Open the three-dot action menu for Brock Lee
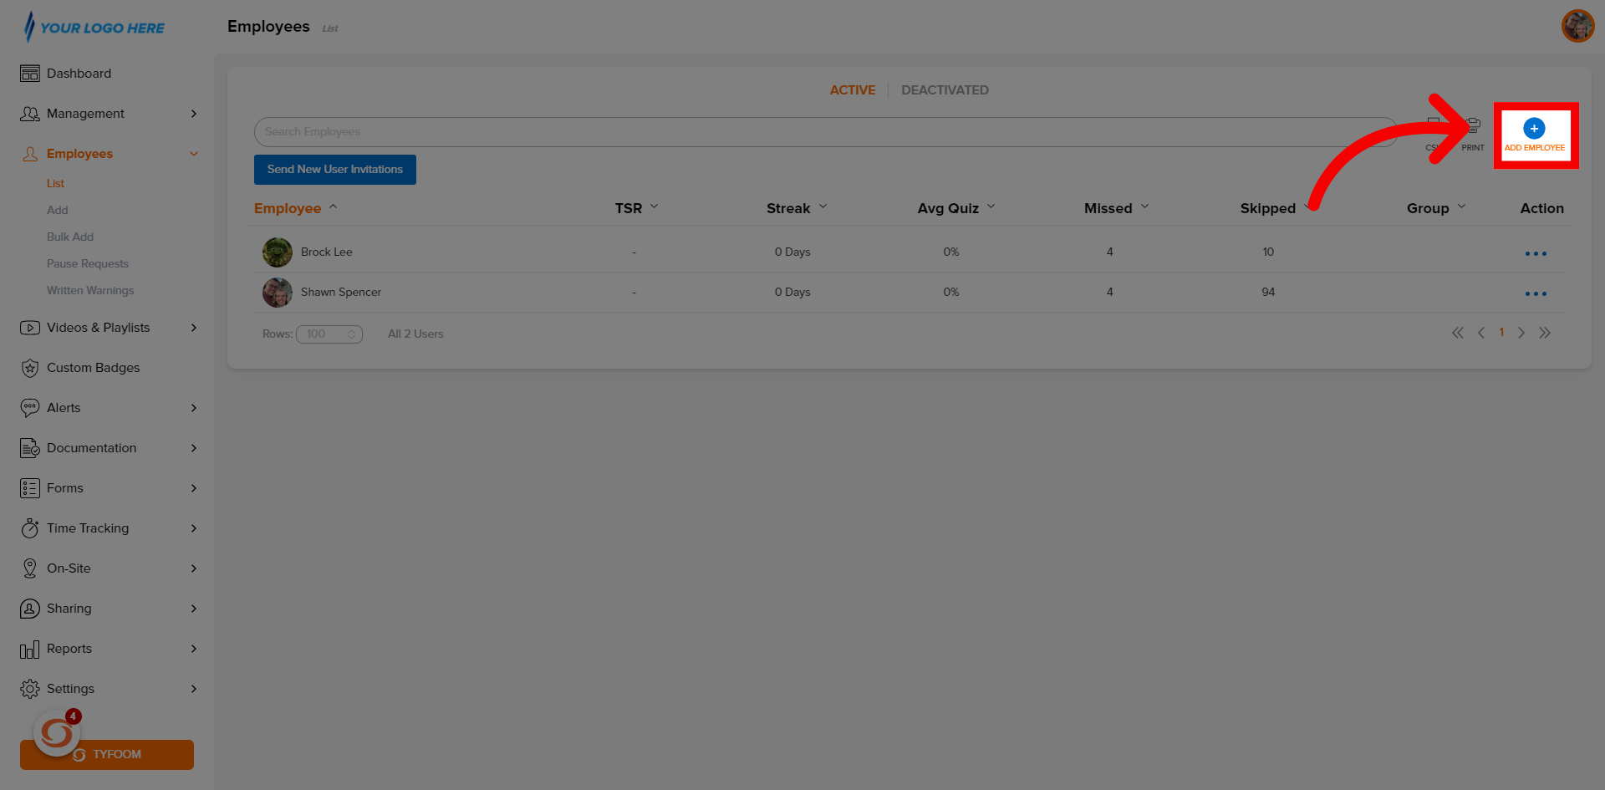The image size is (1605, 790). (1536, 252)
